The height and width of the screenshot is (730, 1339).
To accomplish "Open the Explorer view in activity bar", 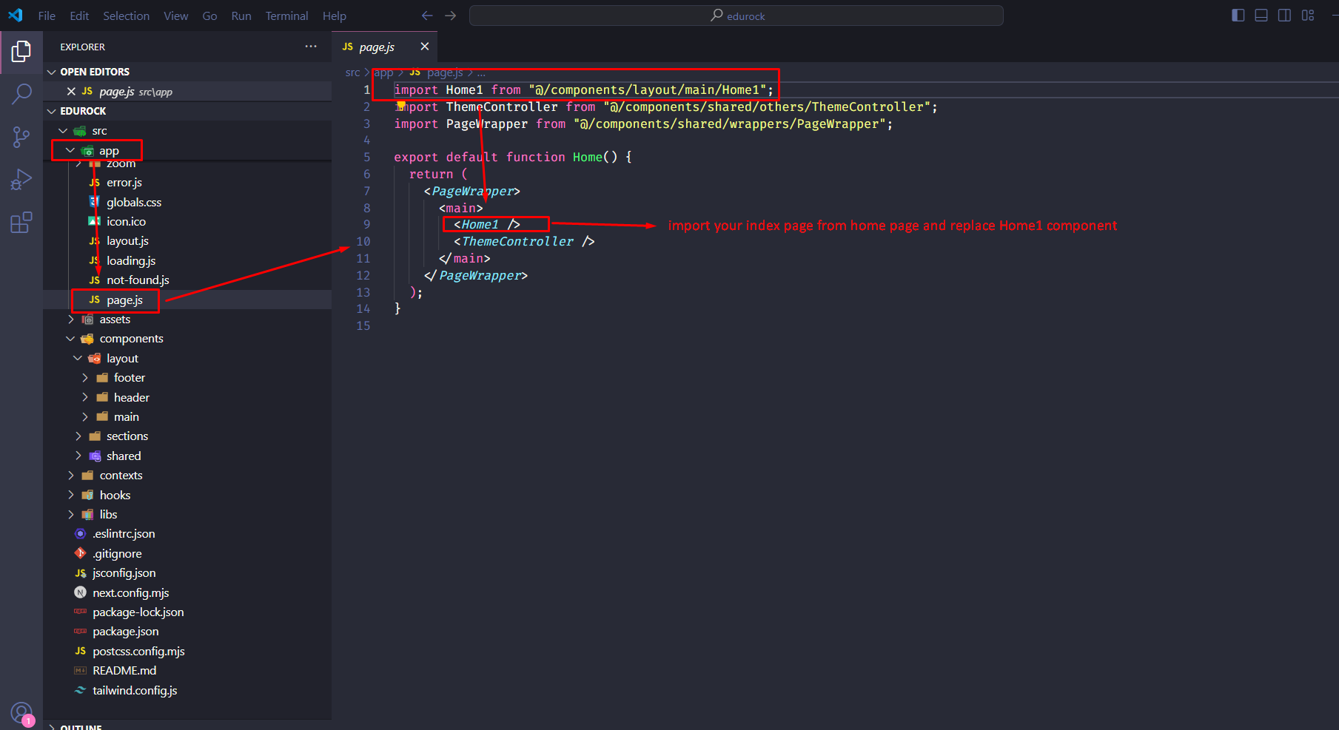I will [21, 51].
